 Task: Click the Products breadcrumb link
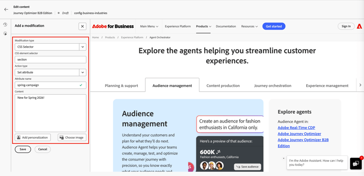pos(110,37)
